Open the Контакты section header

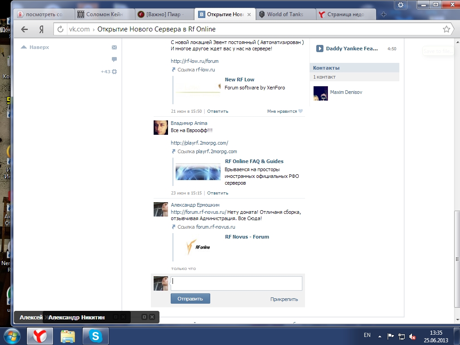354,68
